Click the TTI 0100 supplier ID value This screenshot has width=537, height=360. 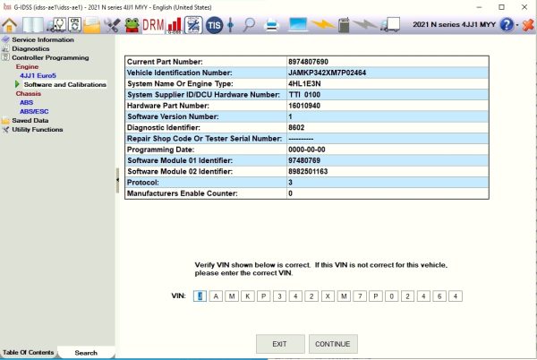tap(304, 95)
